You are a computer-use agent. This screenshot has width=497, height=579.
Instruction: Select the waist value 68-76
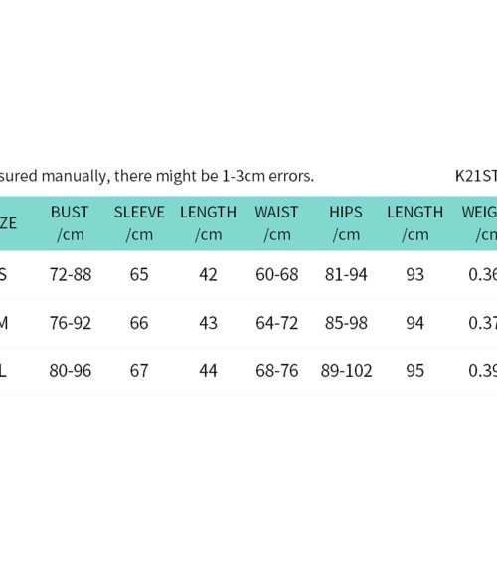[276, 371]
